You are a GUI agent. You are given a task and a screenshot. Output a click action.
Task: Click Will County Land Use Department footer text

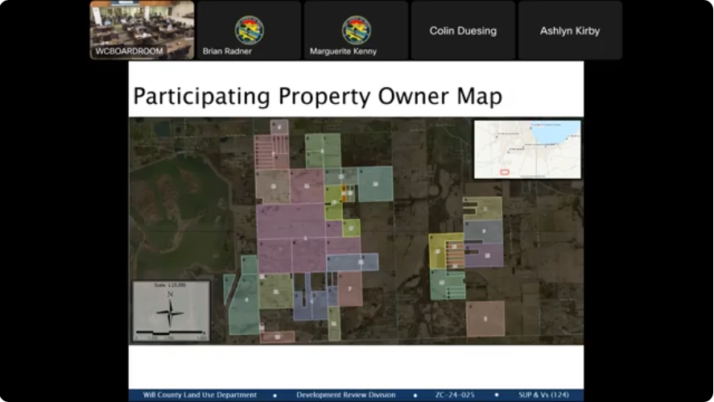pyautogui.click(x=200, y=396)
